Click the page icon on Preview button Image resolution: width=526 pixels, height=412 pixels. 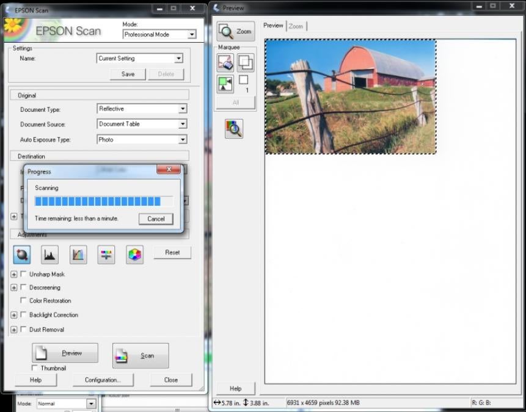[42, 353]
